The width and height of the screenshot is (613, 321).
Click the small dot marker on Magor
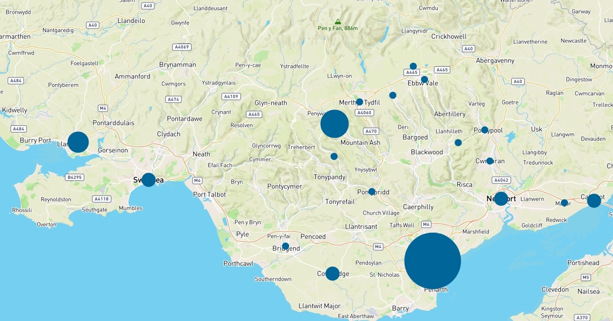(x=564, y=203)
